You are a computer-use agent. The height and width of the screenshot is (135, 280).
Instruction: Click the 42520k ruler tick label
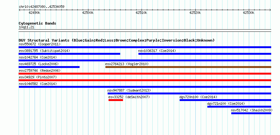(x=195, y=13)
